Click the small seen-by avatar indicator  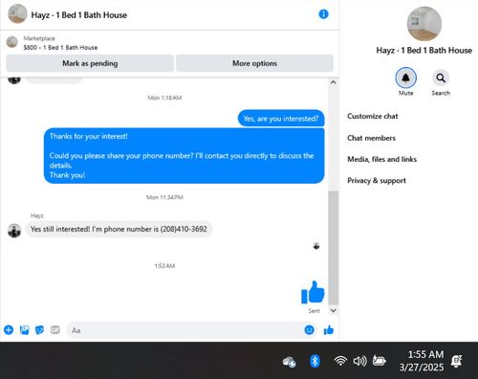[x=316, y=246]
